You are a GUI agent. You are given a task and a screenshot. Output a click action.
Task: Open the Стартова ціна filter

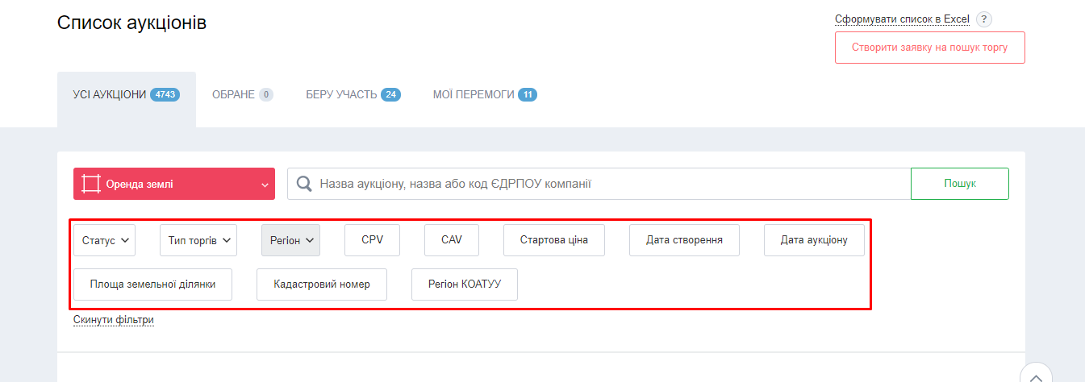pos(553,240)
